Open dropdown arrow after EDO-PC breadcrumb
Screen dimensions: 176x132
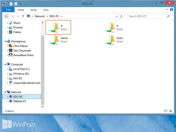pyautogui.click(x=62, y=16)
